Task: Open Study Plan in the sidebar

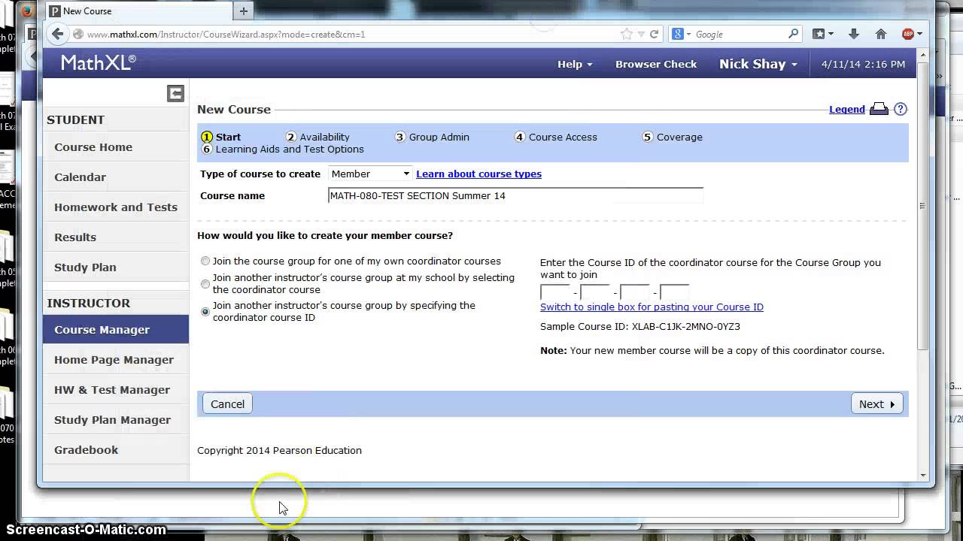Action: [116, 267]
